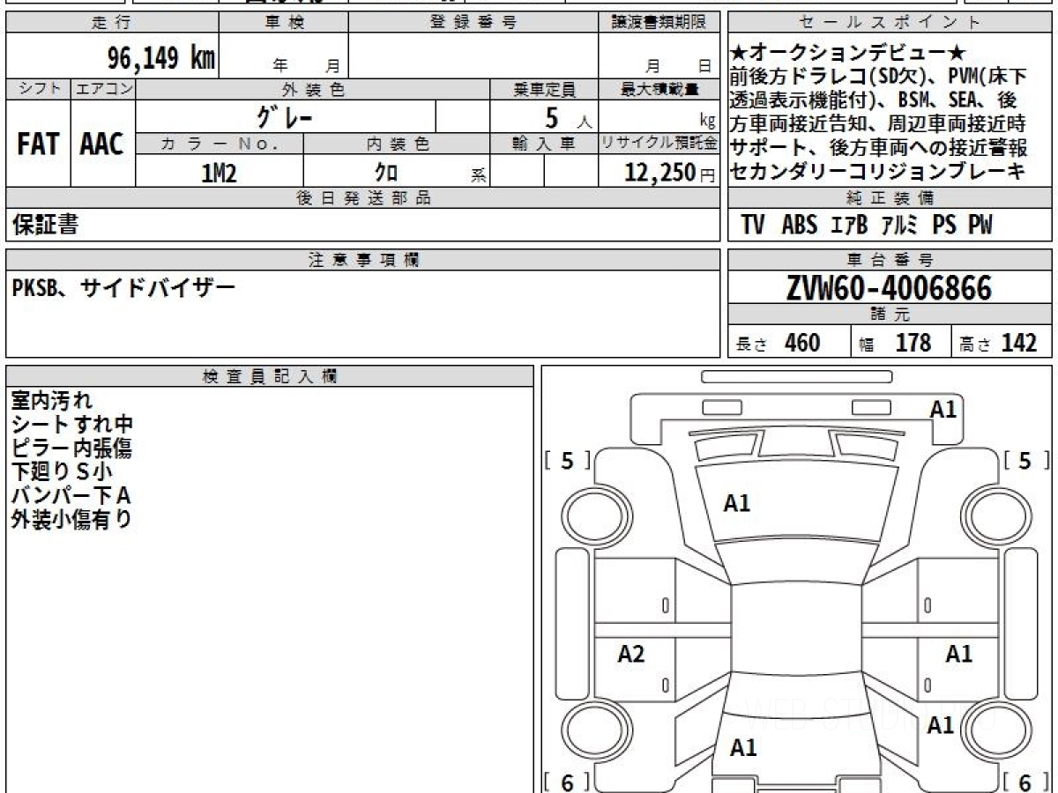
Task: Select PS in the equipment row
Action: point(944,225)
